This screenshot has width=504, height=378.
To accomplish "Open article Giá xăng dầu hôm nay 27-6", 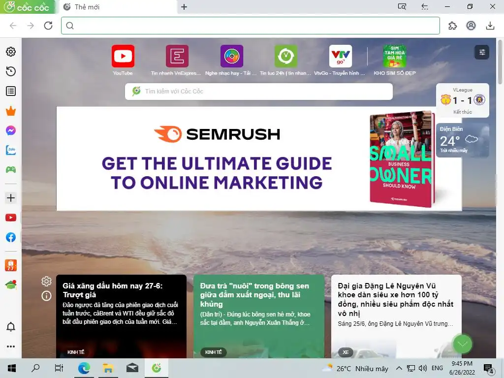I will point(121,316).
